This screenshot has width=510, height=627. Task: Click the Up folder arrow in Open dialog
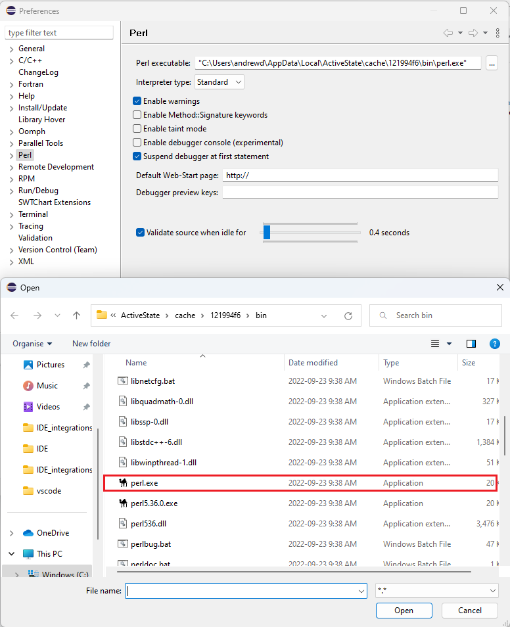tap(76, 315)
